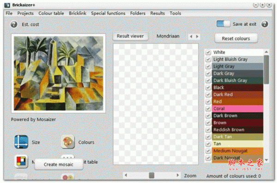Select the Dark Bluish Gray swatch
This screenshot has width=277, height=183.
[x=238, y=81]
